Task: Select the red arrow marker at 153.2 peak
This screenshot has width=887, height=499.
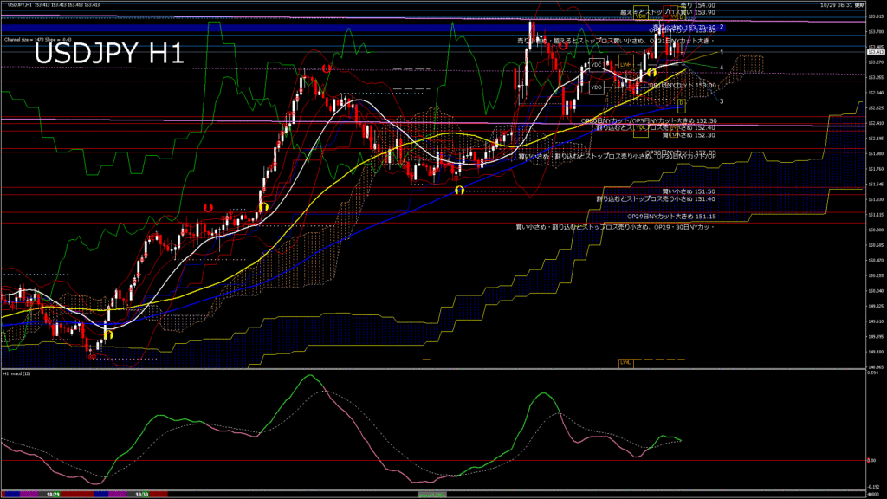Action: [327, 68]
